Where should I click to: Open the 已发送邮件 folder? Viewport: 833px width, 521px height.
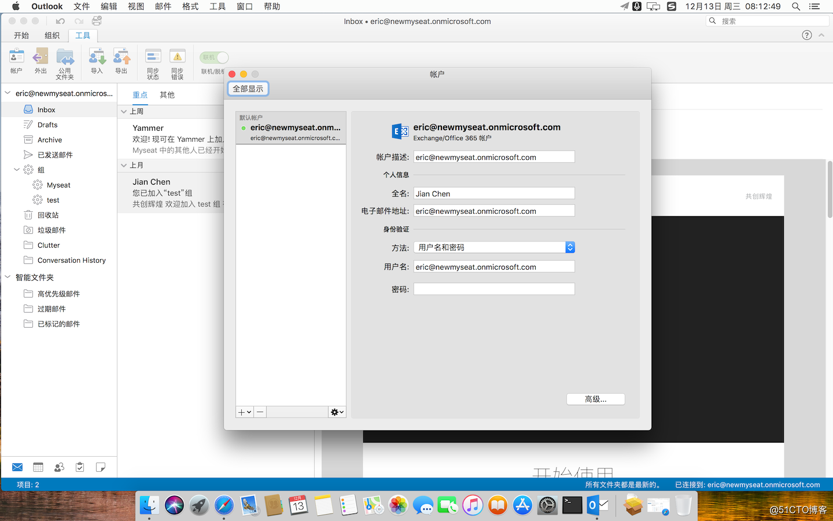click(58, 155)
